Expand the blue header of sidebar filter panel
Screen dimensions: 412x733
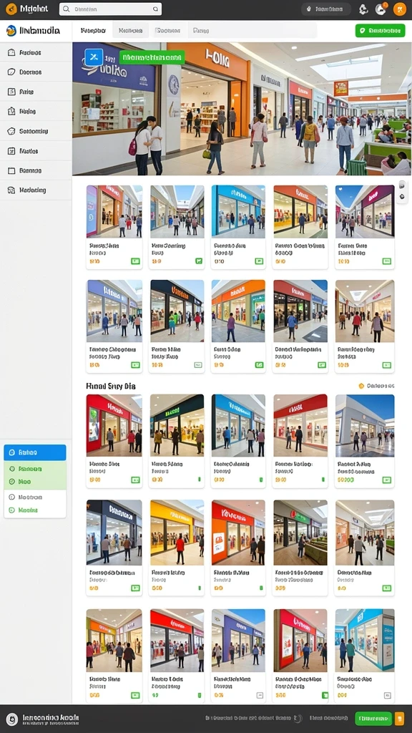(x=35, y=452)
